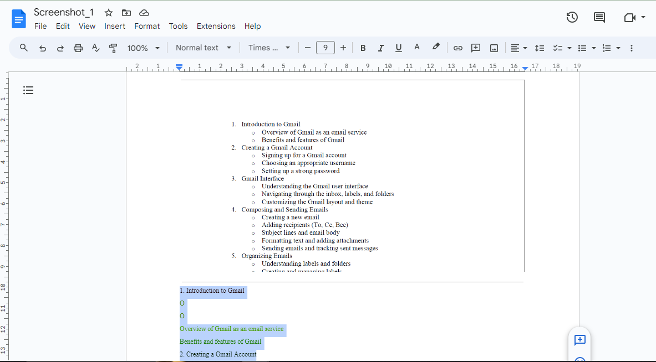Image resolution: width=656 pixels, height=362 pixels.
Task: Click the font size 9 field
Action: [x=326, y=48]
